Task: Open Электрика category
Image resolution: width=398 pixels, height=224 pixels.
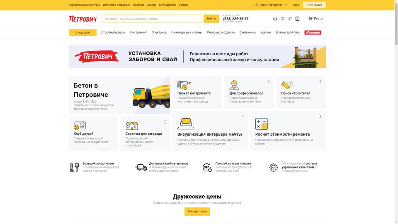Action: pyautogui.click(x=159, y=32)
